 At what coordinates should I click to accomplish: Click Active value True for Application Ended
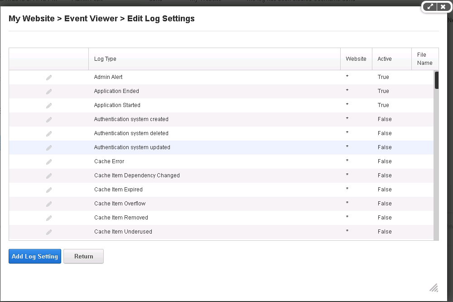(383, 91)
